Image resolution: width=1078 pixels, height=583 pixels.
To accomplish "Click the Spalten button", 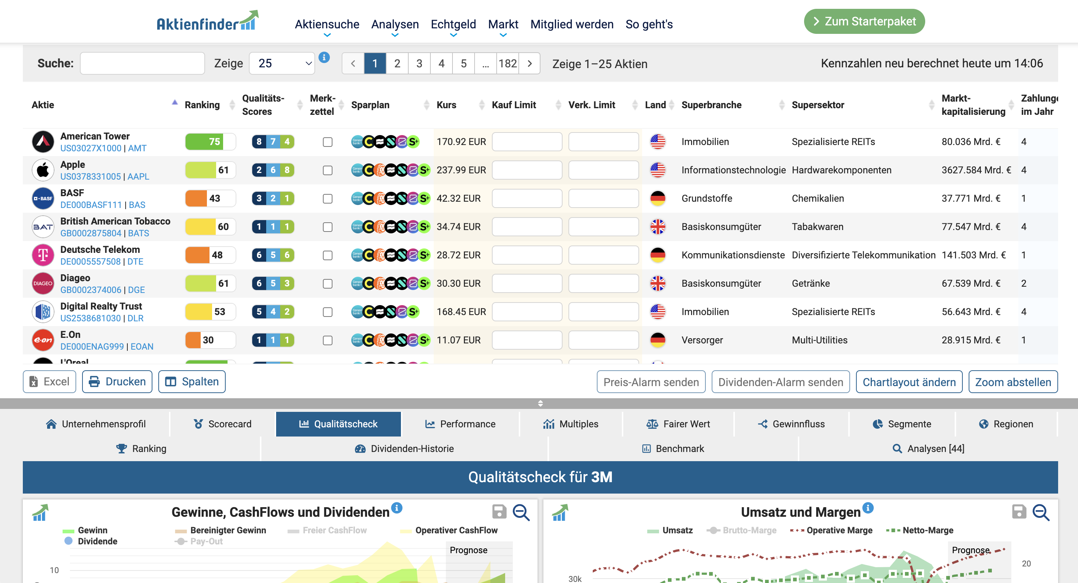I will tap(192, 381).
